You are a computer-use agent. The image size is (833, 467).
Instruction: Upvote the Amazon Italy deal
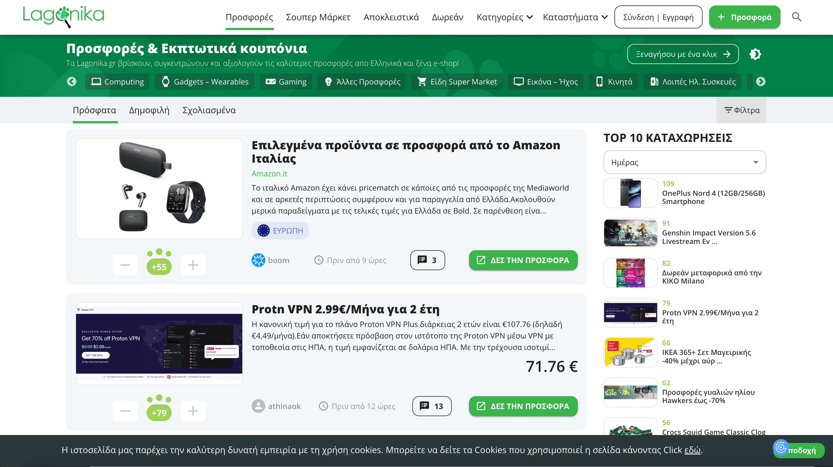193,265
